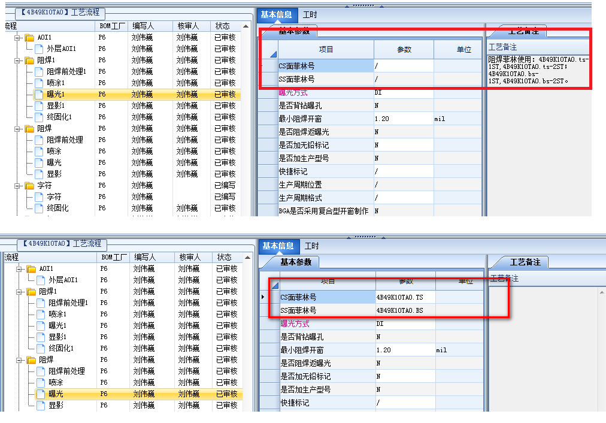The height and width of the screenshot is (423, 606).
Task: Click the AOI1 folder icon in lower window
Action: click(31, 269)
